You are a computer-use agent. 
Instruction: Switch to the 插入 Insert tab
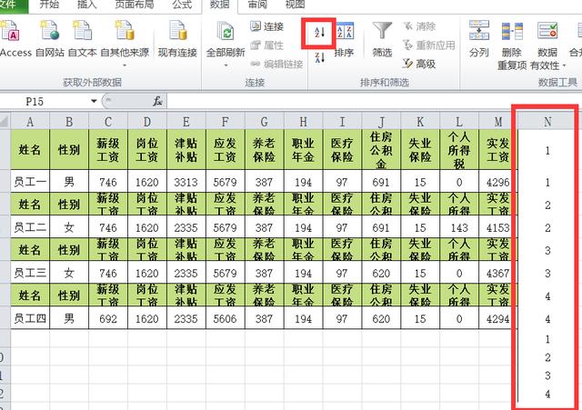(x=87, y=5)
